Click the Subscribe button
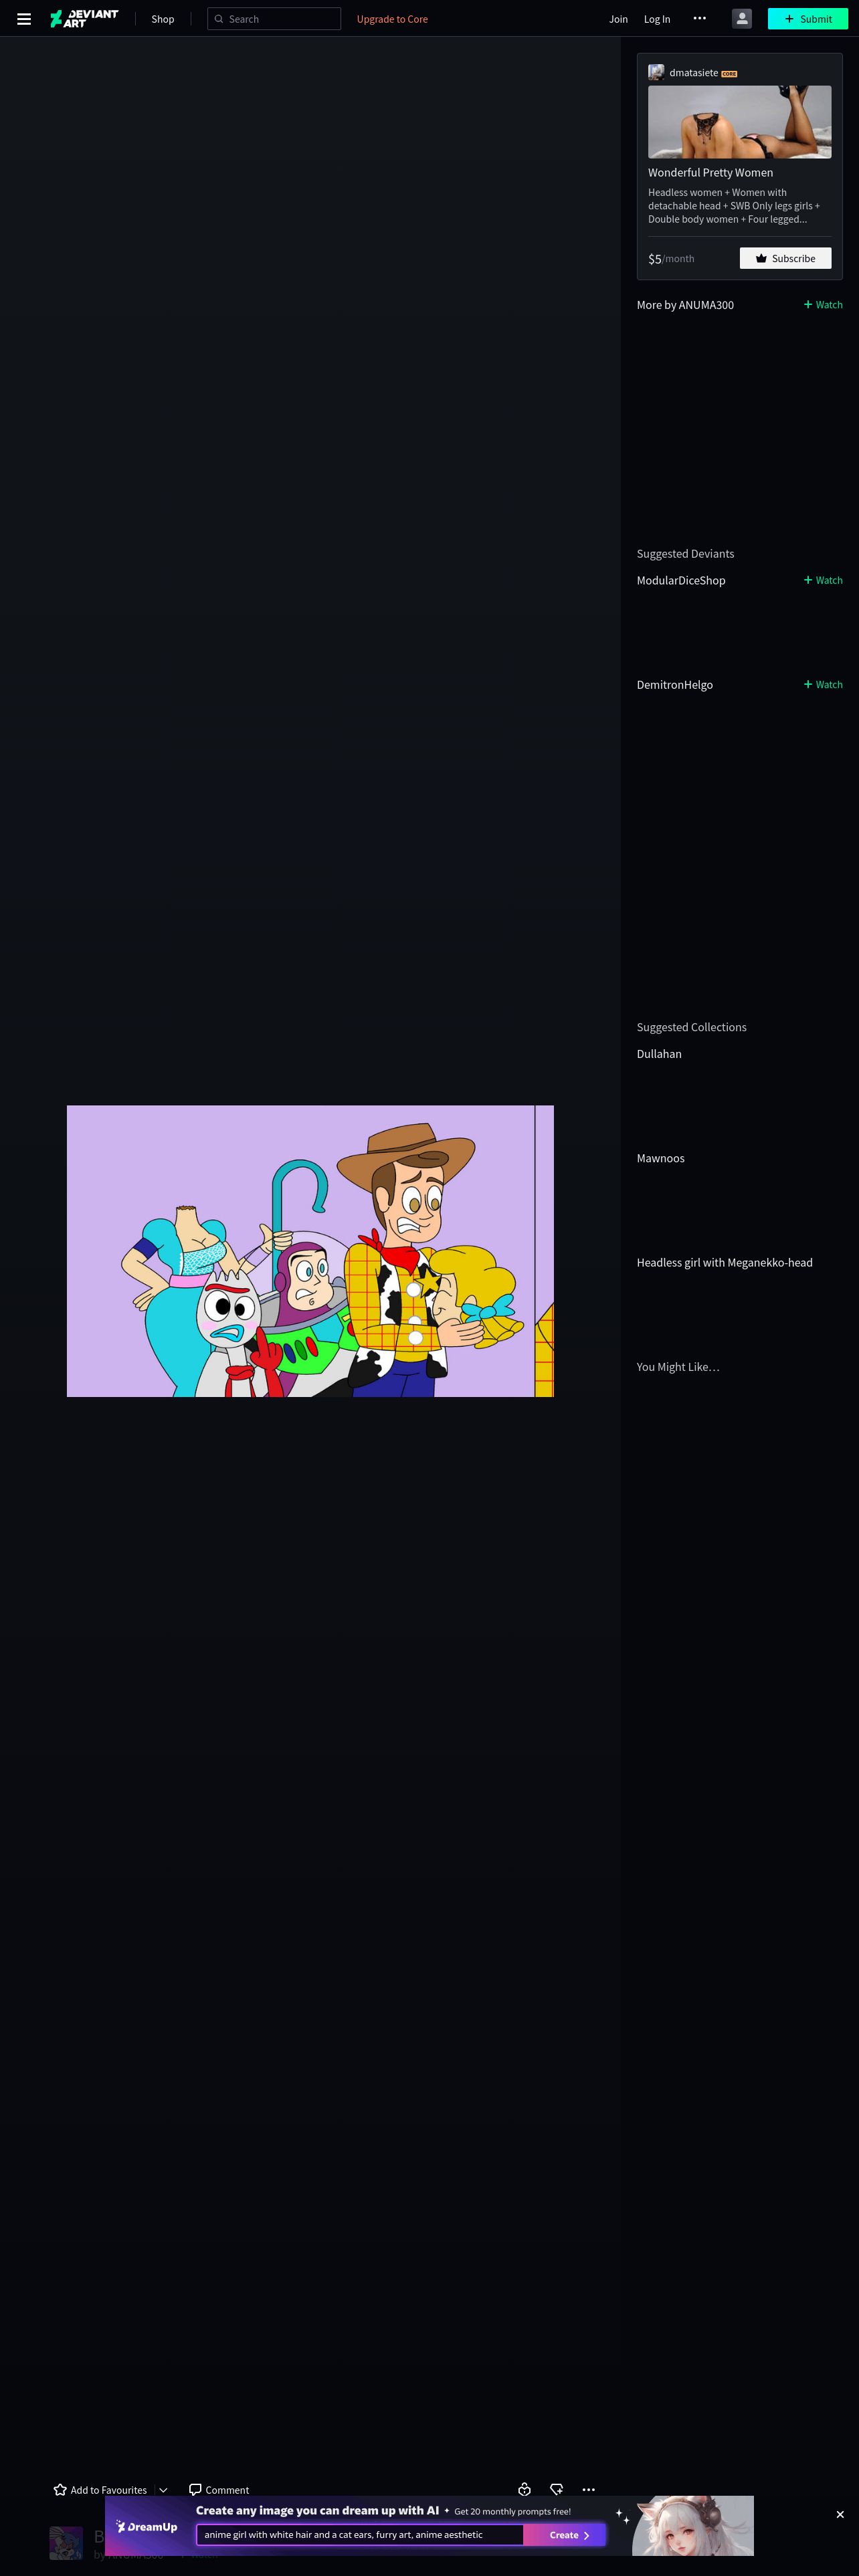Viewport: 859px width, 2576px height. click(x=785, y=259)
